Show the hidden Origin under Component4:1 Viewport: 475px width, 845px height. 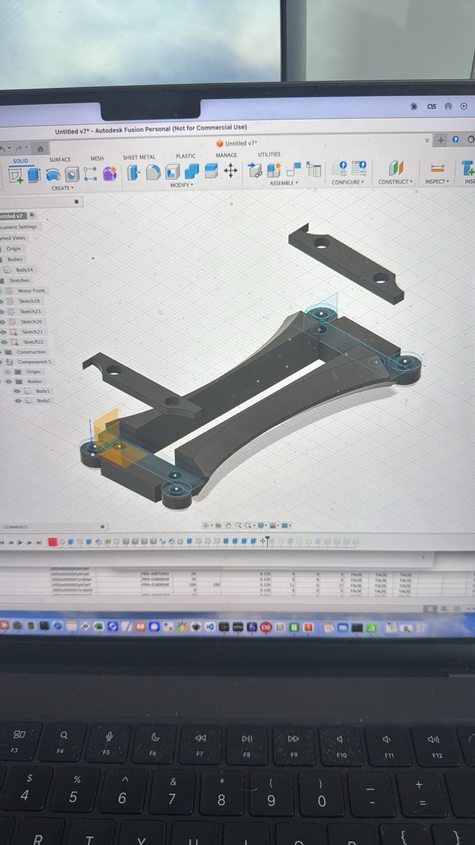(7, 372)
